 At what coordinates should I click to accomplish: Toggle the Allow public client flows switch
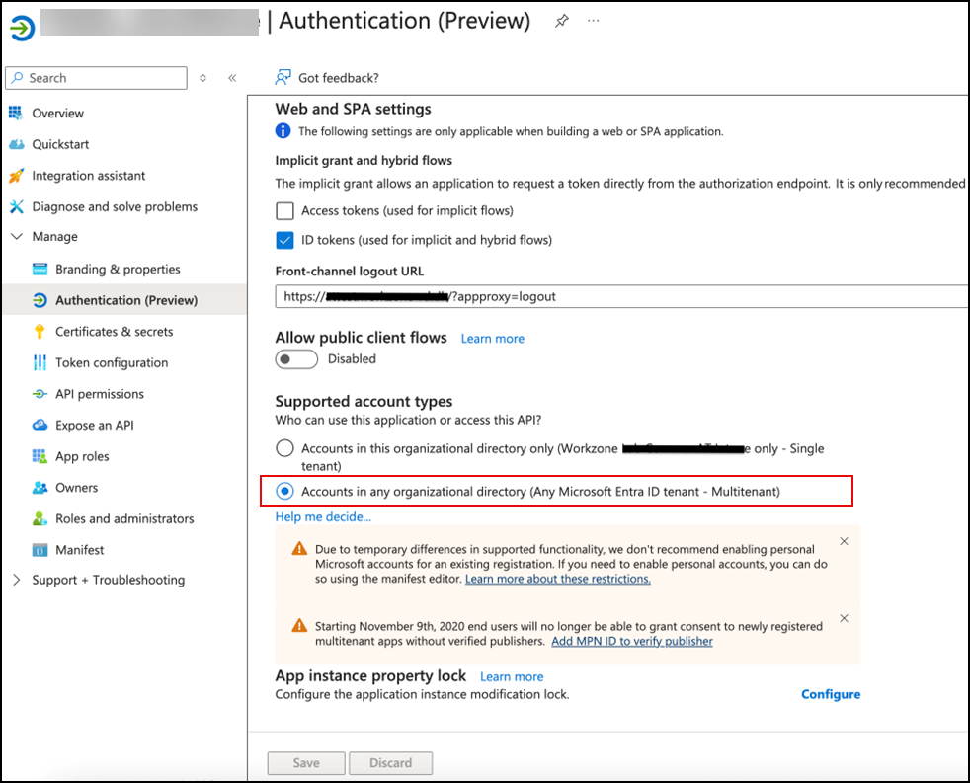[x=296, y=359]
